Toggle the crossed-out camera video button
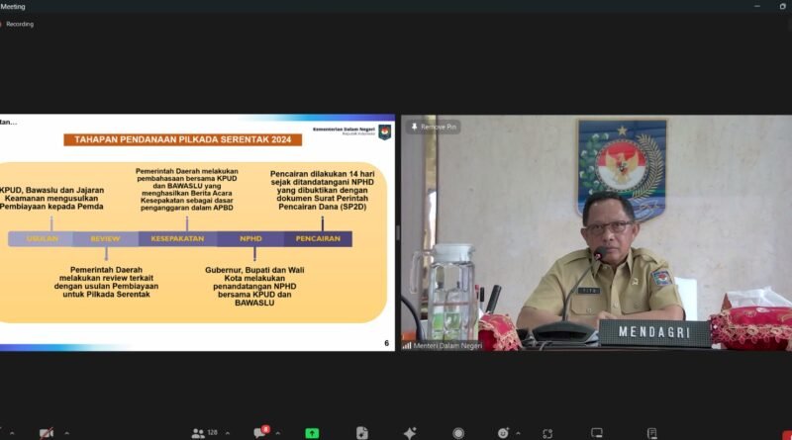Screen dimensions: 792x440 [46, 433]
